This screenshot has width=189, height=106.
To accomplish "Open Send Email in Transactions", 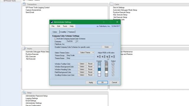I will tap(30, 12).
